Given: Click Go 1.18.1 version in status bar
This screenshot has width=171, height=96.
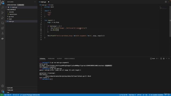Looking at the screenshot, I should pos(8,95).
